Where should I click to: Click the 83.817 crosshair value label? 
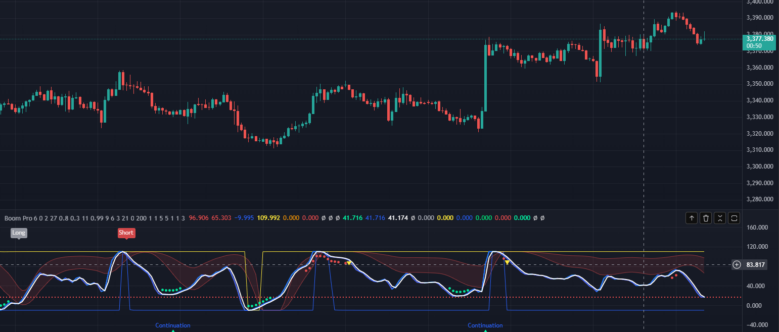pos(755,265)
